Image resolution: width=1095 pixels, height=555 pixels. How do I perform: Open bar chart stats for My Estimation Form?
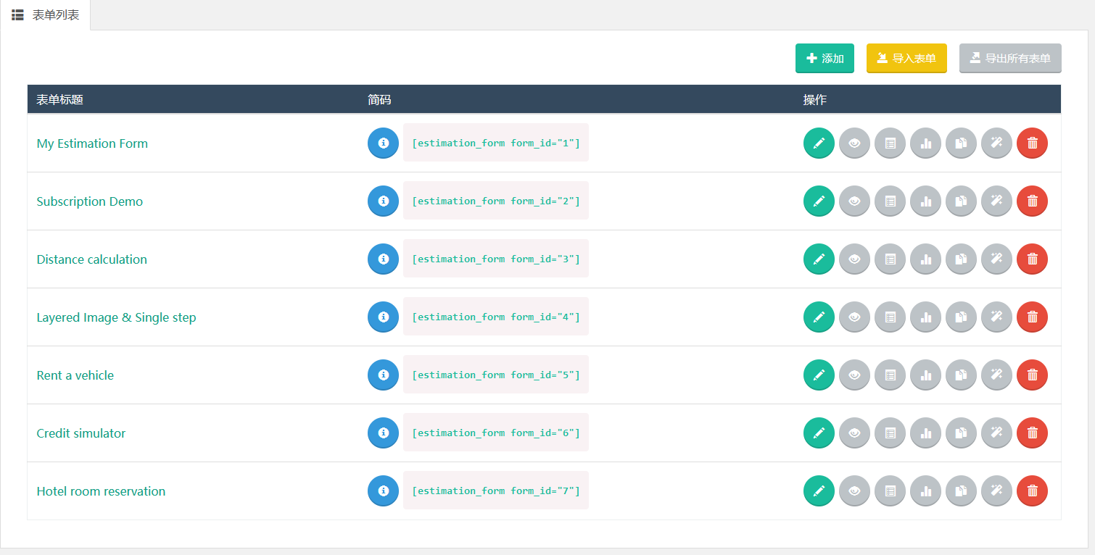click(926, 143)
